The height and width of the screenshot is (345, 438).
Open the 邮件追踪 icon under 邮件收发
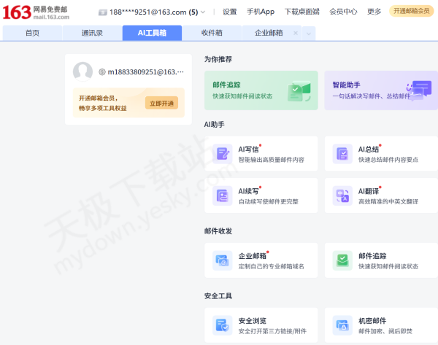(342, 260)
